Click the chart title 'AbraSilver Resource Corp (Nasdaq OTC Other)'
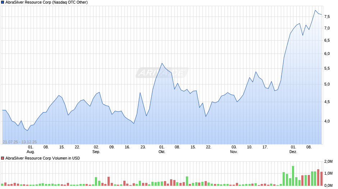The height and width of the screenshot is (189, 338). pos(46,3)
